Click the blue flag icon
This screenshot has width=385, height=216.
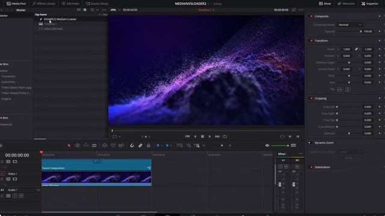[x=158, y=145]
